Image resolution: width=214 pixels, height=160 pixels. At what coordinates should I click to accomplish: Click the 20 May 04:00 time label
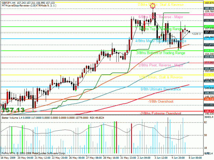pos(25,158)
